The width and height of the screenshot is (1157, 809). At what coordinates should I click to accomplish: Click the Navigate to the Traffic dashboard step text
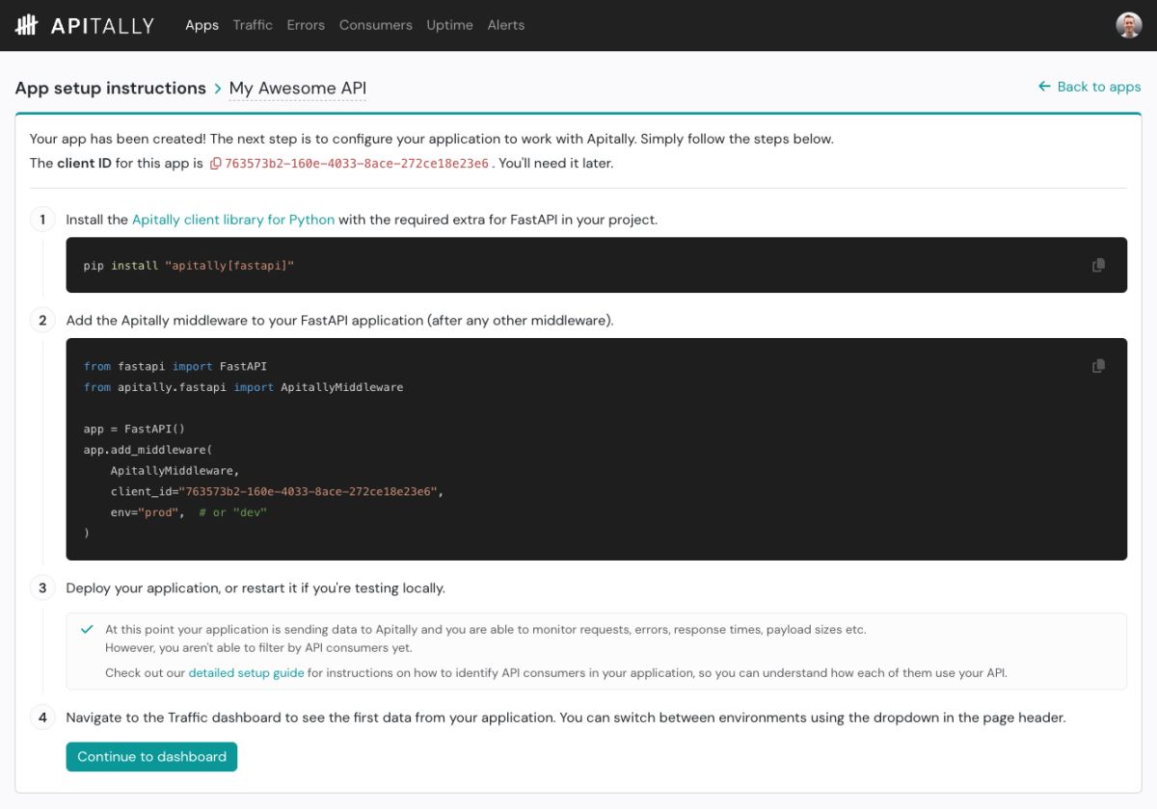[565, 718]
